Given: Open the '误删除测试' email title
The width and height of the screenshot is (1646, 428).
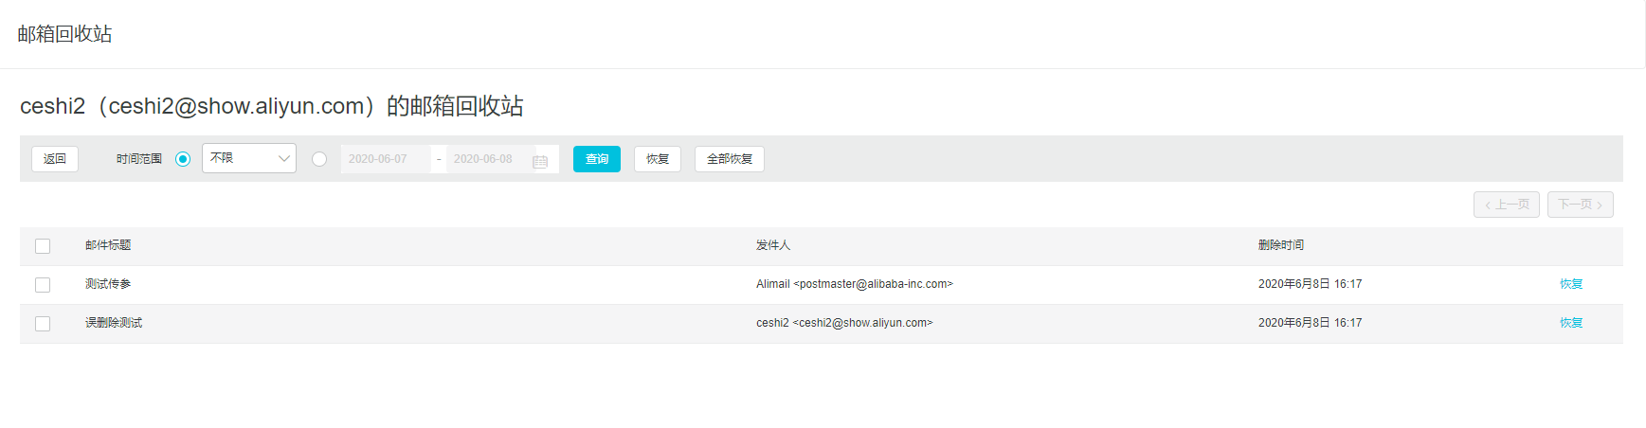Looking at the screenshot, I should click(x=114, y=323).
